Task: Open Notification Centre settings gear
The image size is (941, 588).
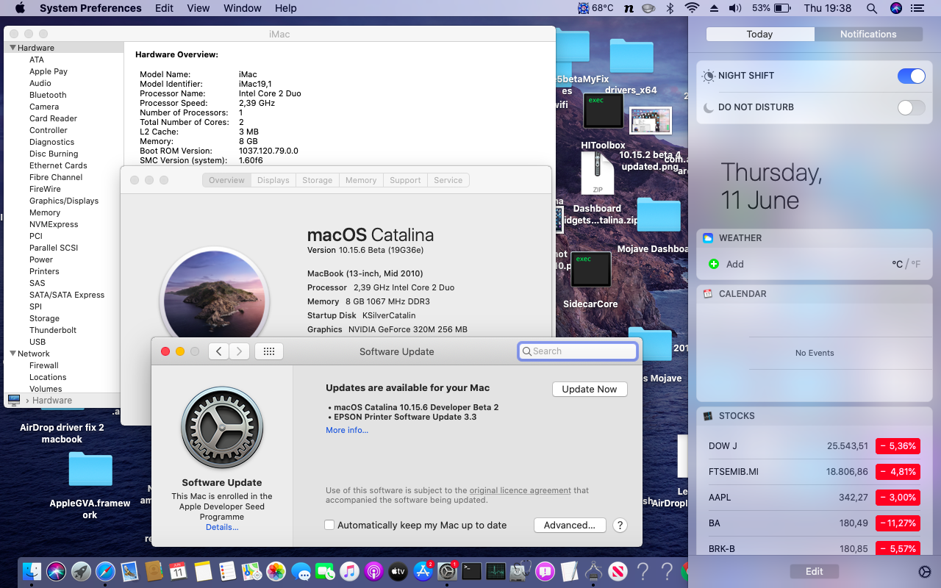Action: click(925, 572)
